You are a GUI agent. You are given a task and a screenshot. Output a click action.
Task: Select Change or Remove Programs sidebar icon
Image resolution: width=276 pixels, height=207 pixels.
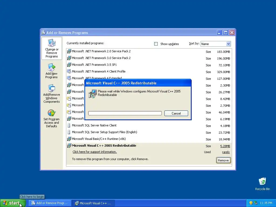coord(51,48)
